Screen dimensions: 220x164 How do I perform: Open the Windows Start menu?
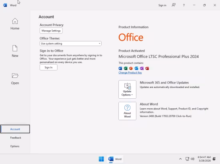click(101, 159)
